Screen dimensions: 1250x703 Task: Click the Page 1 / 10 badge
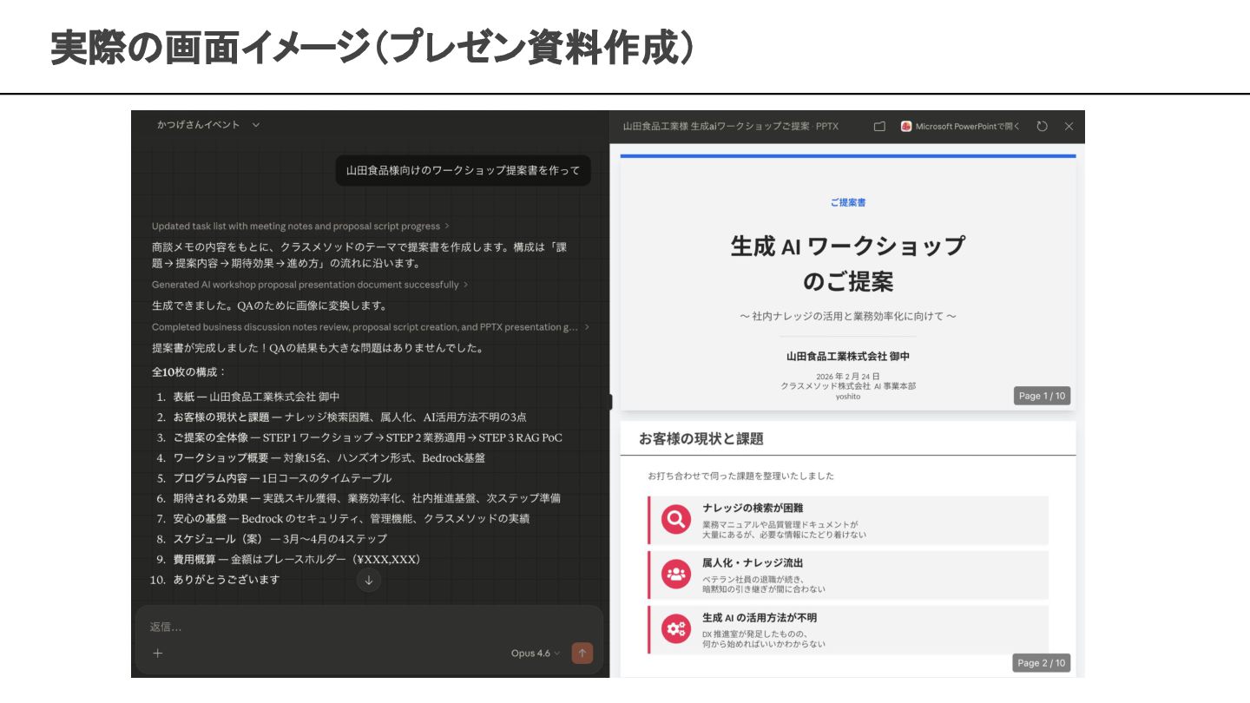click(1042, 396)
